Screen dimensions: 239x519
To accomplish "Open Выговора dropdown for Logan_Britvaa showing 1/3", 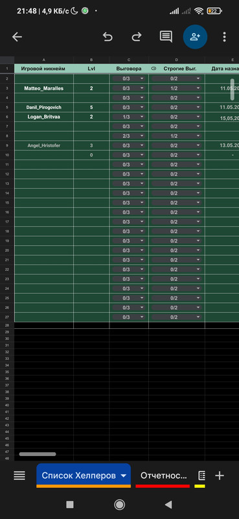I will click(129, 117).
